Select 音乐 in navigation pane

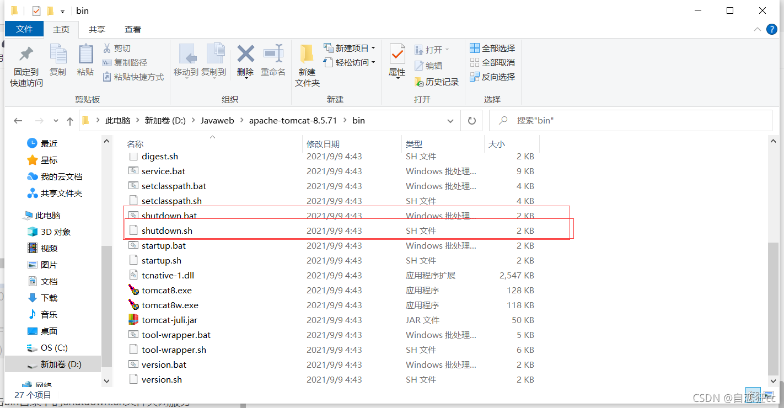tap(43, 314)
